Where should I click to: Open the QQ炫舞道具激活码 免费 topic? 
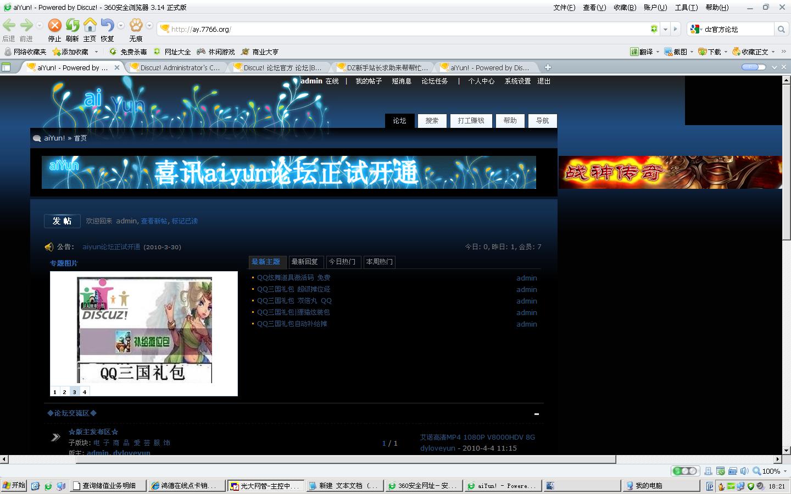[x=294, y=278]
